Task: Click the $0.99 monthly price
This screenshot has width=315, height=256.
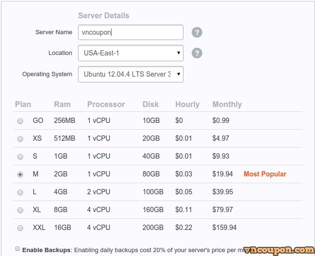Action: point(221,121)
